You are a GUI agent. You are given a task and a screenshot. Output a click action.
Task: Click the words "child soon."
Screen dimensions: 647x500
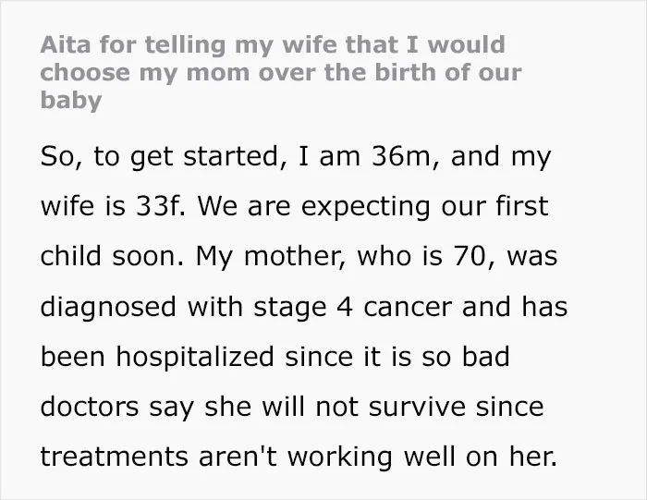click(x=112, y=256)
